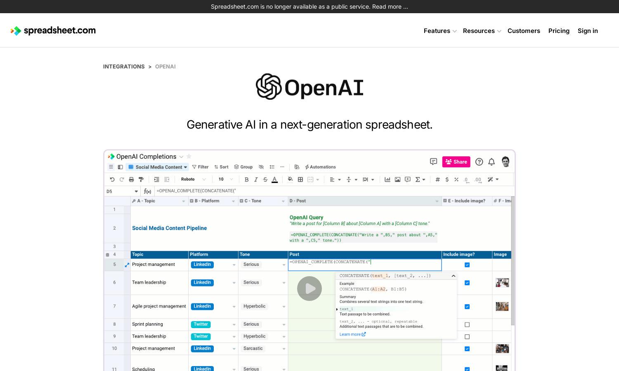The height and width of the screenshot is (371, 619).
Task: Open the Social Media Content view dropdown
Action: point(157,167)
